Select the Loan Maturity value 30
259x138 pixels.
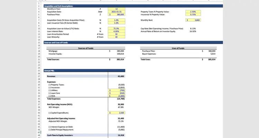(116, 37)
